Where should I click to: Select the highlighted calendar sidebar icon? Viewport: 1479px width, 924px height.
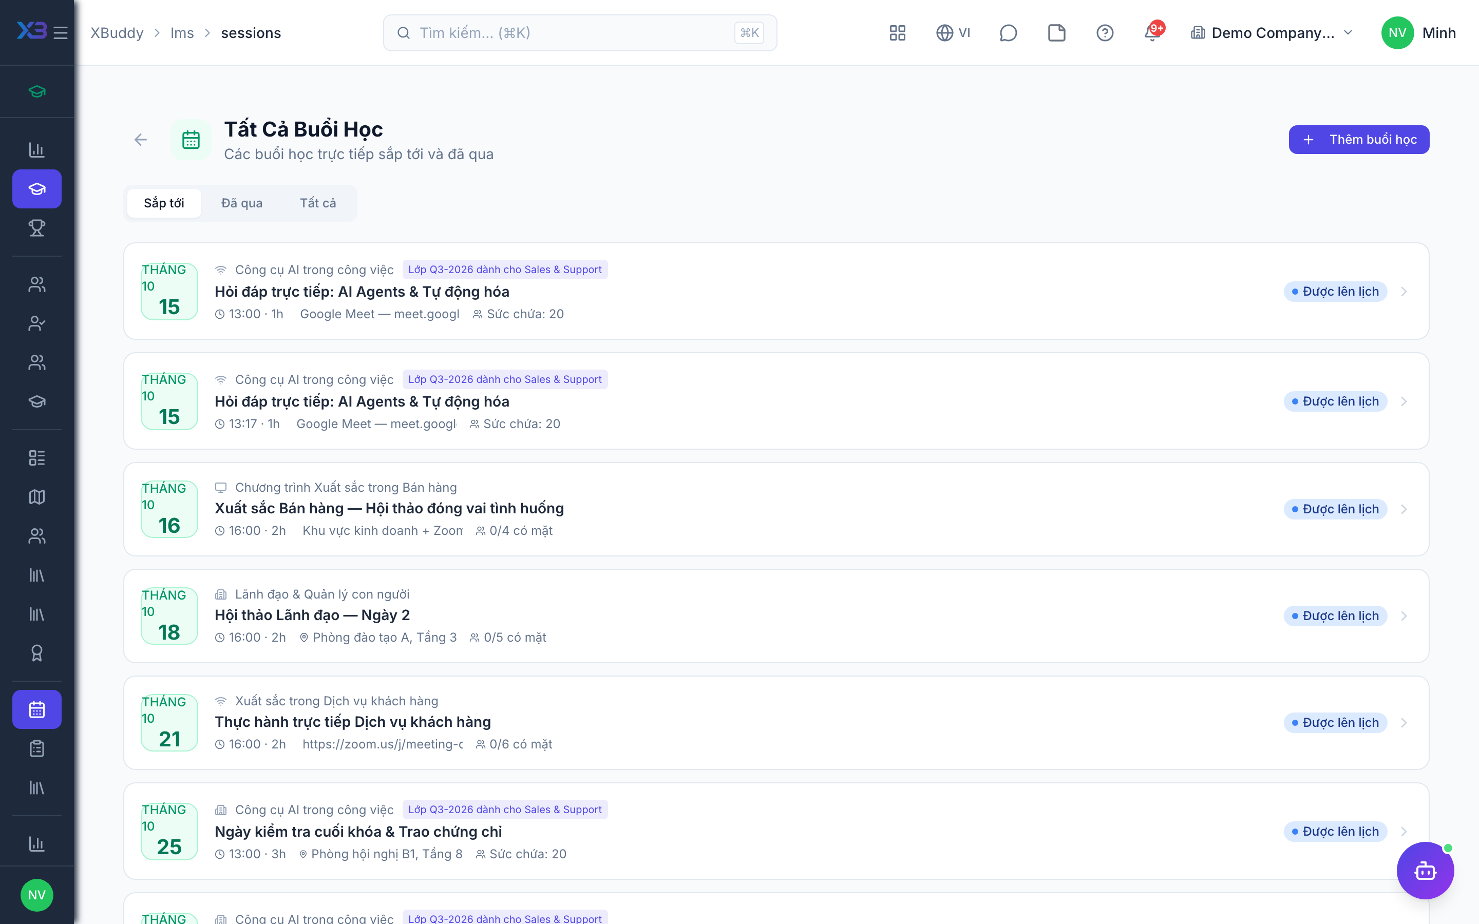point(36,709)
